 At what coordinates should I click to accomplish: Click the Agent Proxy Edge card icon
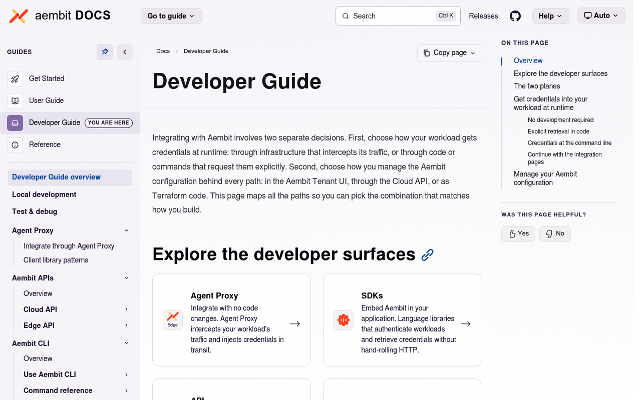173,320
